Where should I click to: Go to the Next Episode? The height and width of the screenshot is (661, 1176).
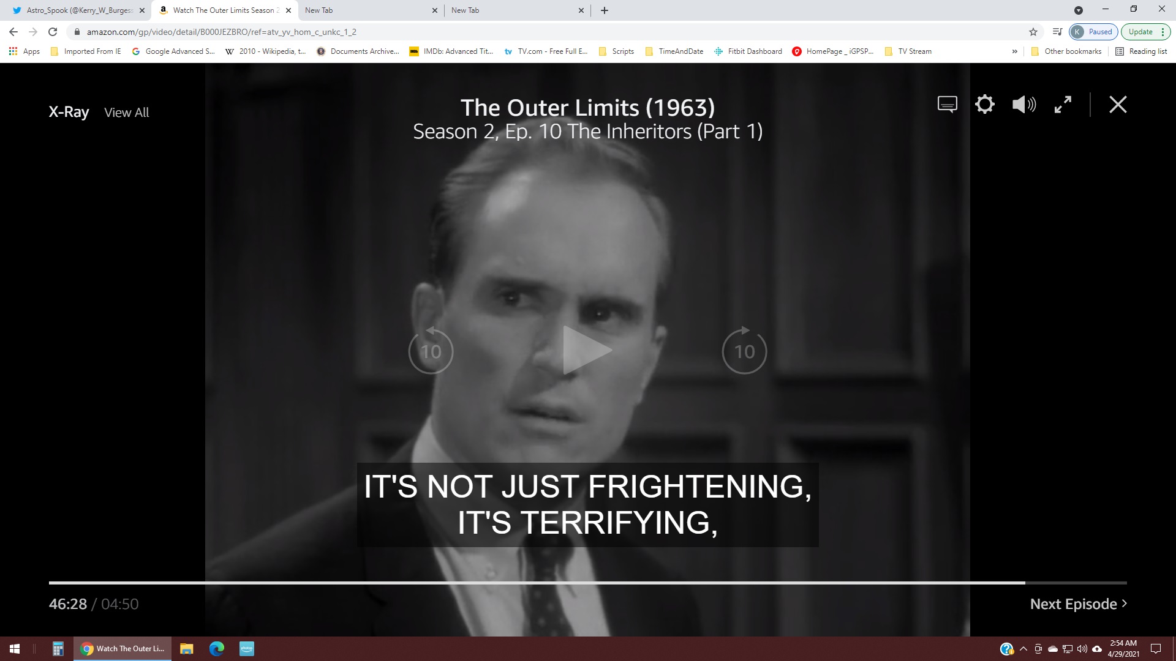coord(1078,604)
